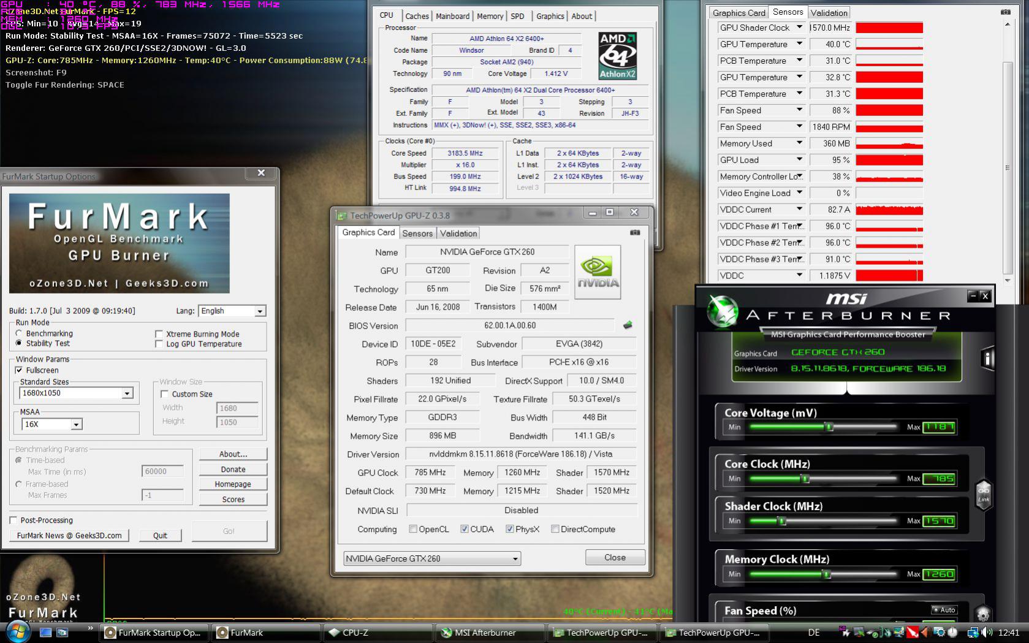Enable Post-Processing checkbox in FurMark

tap(13, 520)
